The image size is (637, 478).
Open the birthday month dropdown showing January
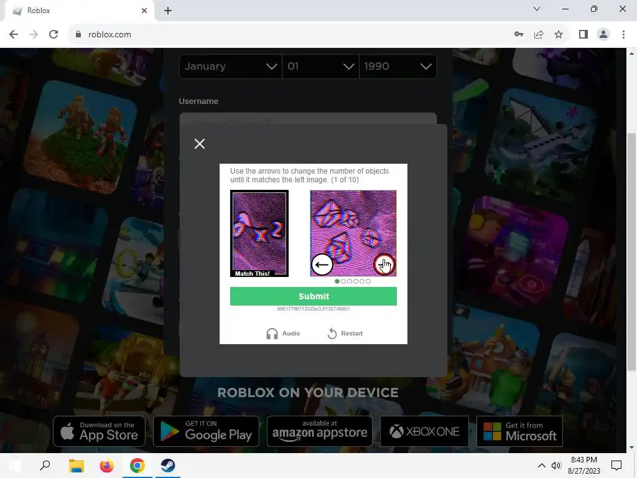230,66
